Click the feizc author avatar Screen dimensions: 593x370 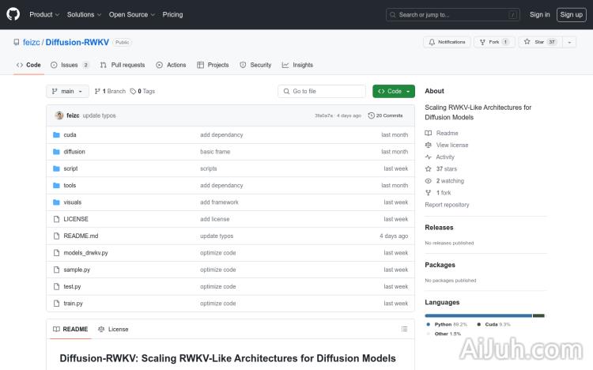tap(59, 115)
